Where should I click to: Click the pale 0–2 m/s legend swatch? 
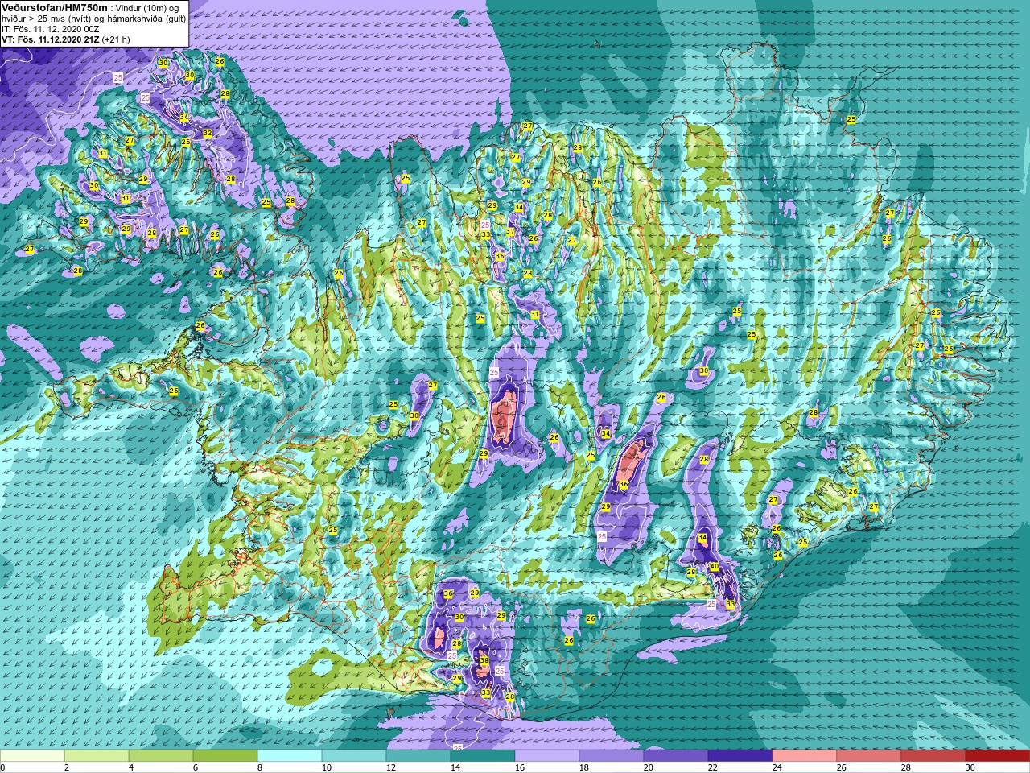point(32,756)
